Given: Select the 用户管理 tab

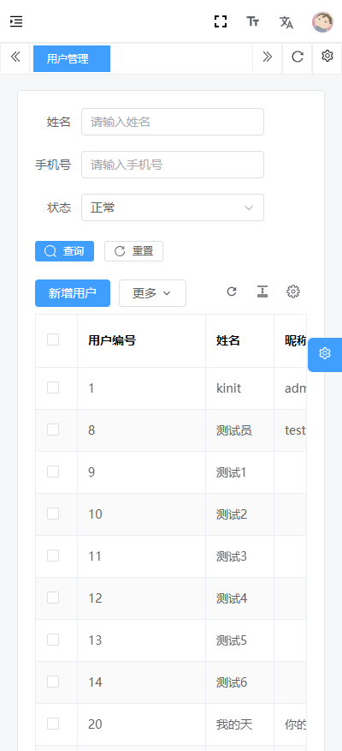Looking at the screenshot, I should tap(72, 58).
